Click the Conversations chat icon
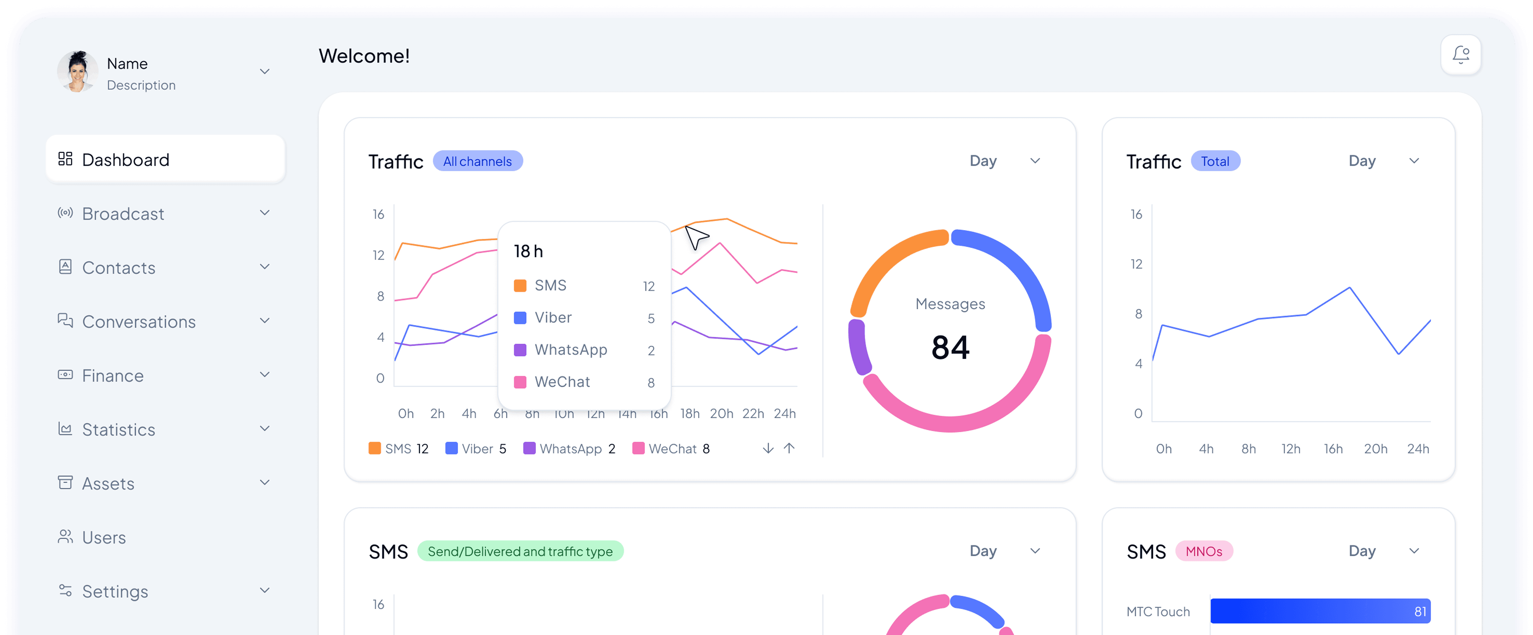 coord(65,321)
